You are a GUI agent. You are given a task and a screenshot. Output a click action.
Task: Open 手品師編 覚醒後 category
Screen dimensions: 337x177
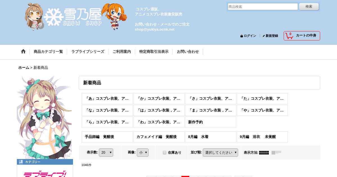(107, 137)
